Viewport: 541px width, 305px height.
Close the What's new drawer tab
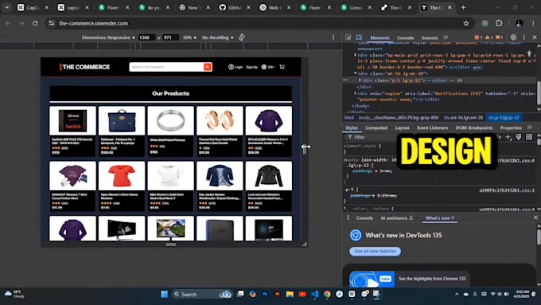tap(453, 217)
